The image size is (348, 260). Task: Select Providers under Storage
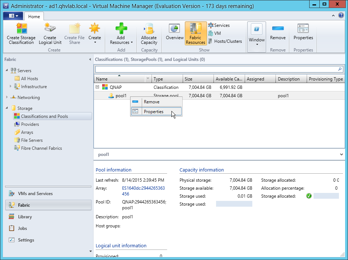[30, 124]
